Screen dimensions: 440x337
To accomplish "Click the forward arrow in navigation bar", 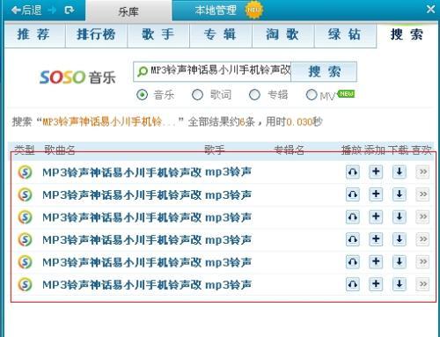I will coord(52,11).
